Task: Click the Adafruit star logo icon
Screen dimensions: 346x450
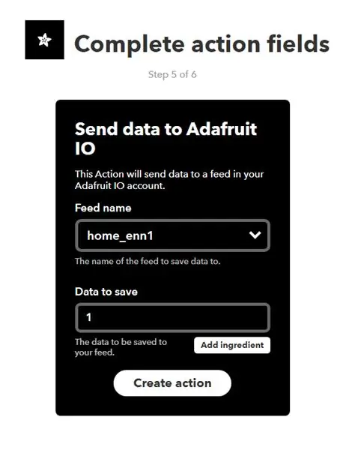Action: 45,40
